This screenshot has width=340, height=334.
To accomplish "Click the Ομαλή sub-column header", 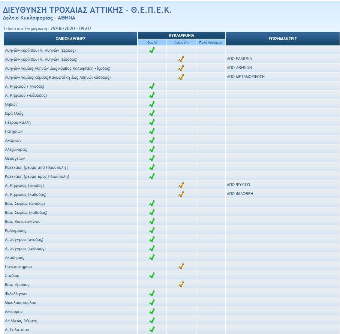I will pyautogui.click(x=152, y=42).
